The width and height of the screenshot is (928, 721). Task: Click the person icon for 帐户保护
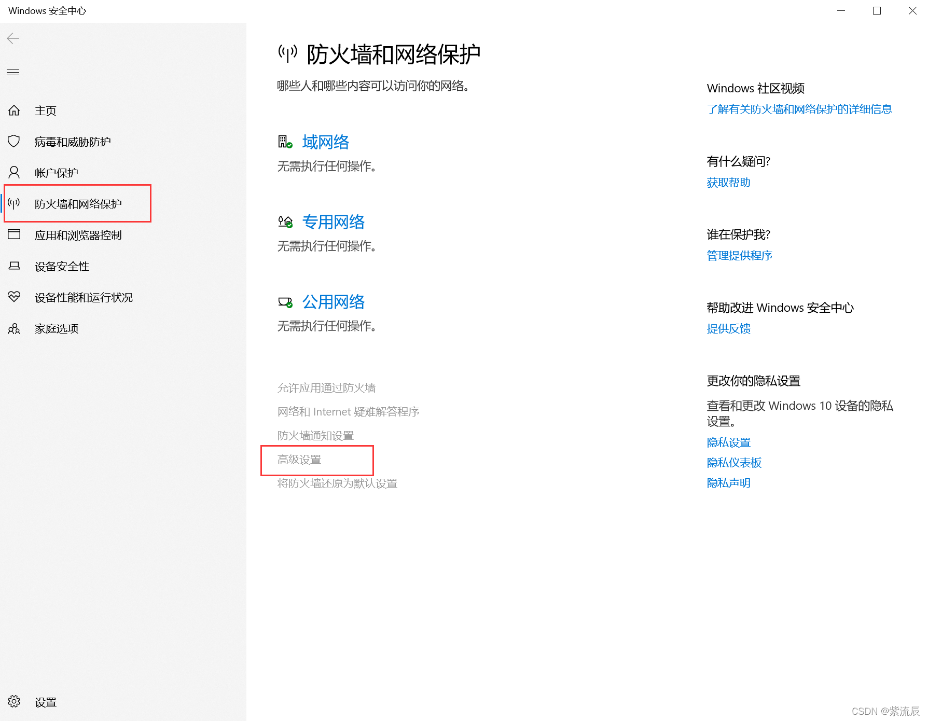click(x=14, y=172)
